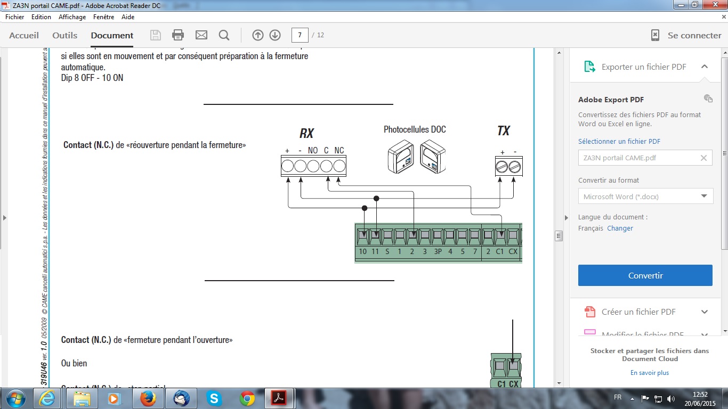Click the volume icon in system tray
This screenshot has height=409, width=728.
(x=670, y=398)
